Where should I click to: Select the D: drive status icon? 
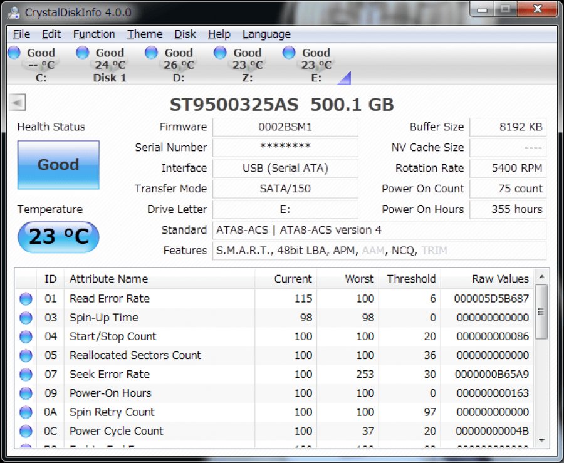[x=152, y=53]
